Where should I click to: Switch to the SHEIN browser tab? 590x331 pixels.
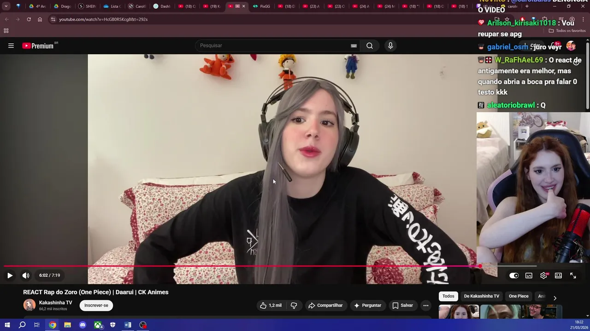[87, 6]
